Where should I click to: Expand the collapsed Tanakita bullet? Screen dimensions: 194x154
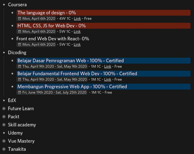tap(4, 149)
